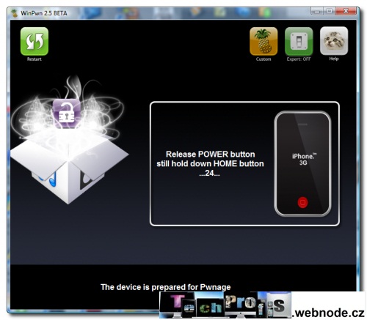Minimize the WinPwn window

pos(317,11)
